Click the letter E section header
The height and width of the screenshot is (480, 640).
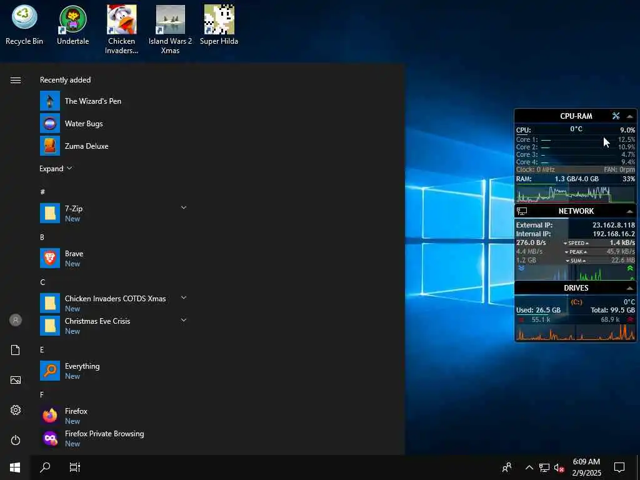click(42, 350)
